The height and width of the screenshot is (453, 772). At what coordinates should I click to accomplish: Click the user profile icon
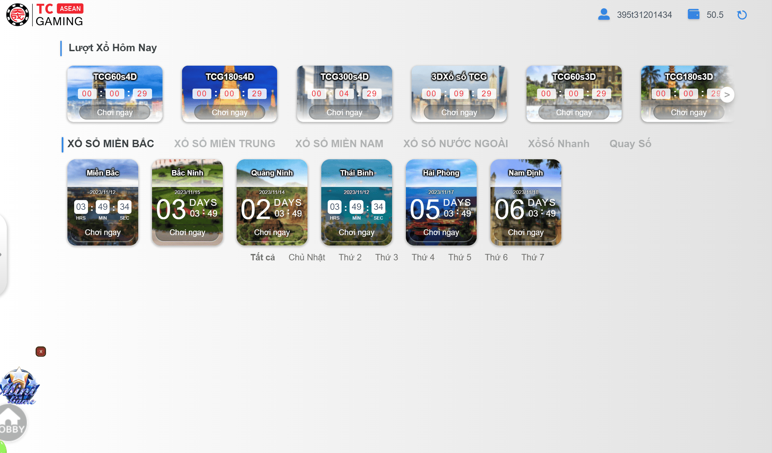(x=603, y=14)
